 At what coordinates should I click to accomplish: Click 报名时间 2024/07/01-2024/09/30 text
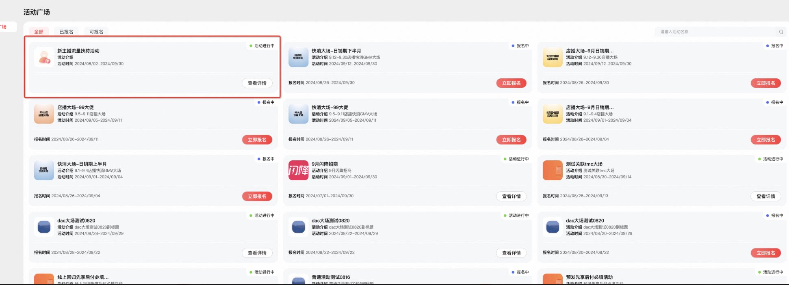pyautogui.click(x=321, y=196)
